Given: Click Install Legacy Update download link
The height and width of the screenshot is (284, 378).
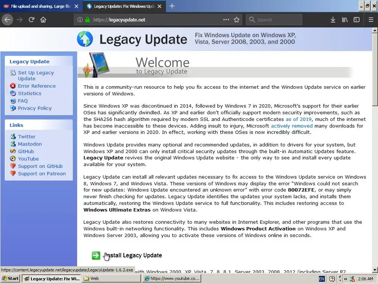Looking at the screenshot, I should pos(133,255).
